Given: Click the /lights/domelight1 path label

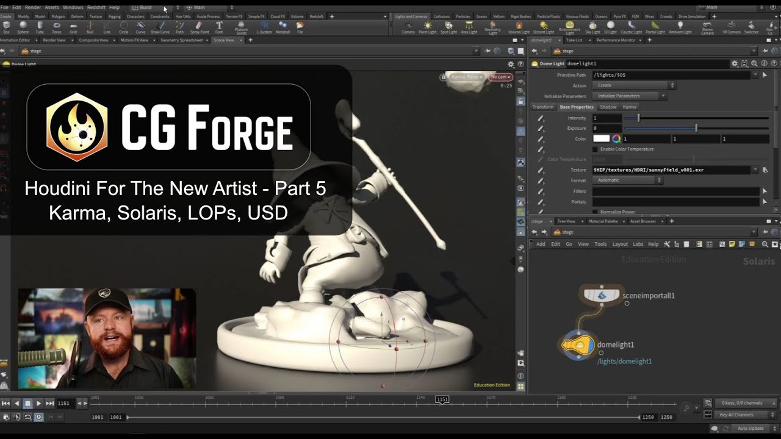Looking at the screenshot, I should pyautogui.click(x=624, y=362).
